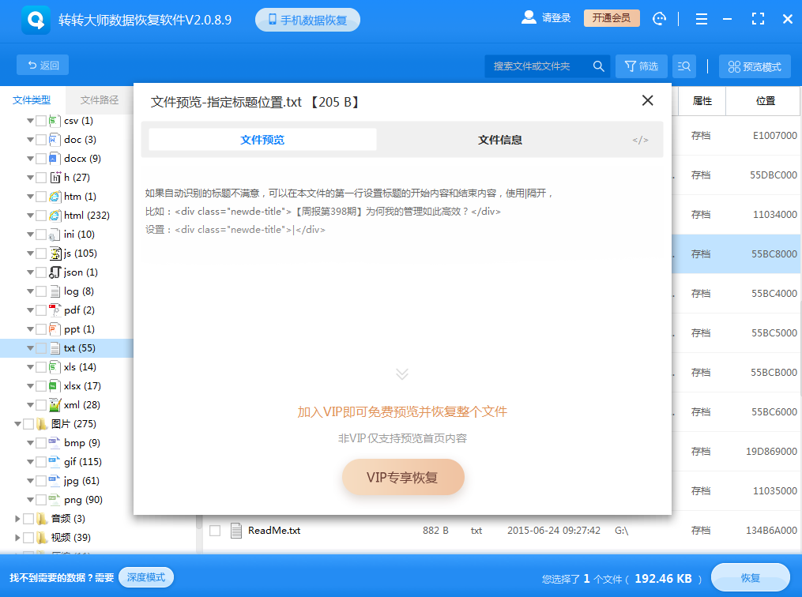802x597 pixels.
Task: Open the 筛选 filter tool
Action: pos(642,66)
